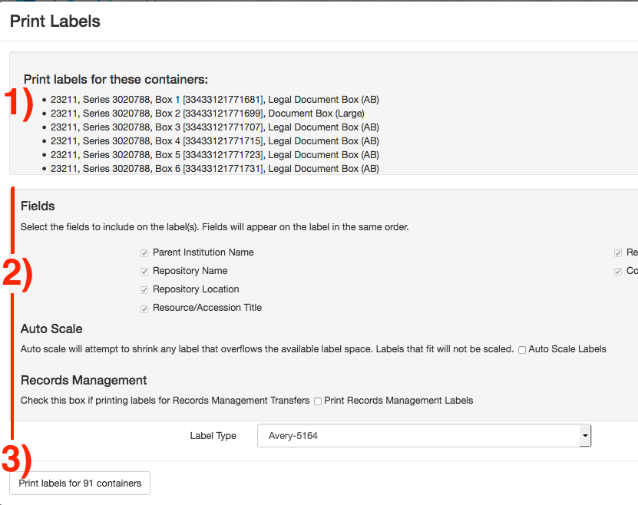Image resolution: width=638 pixels, height=505 pixels.
Task: Click the Records Management section heading
Action: click(x=84, y=381)
